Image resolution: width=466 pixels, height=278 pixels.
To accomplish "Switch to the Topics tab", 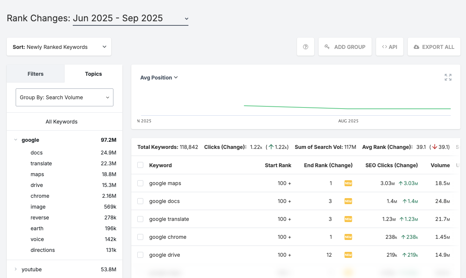I will 93,74.
